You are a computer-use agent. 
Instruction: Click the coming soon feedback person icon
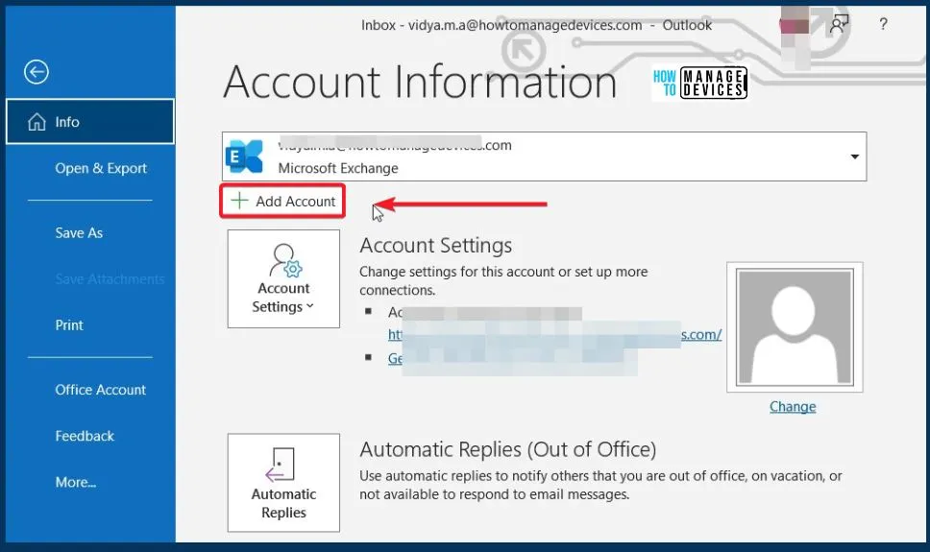click(x=839, y=24)
